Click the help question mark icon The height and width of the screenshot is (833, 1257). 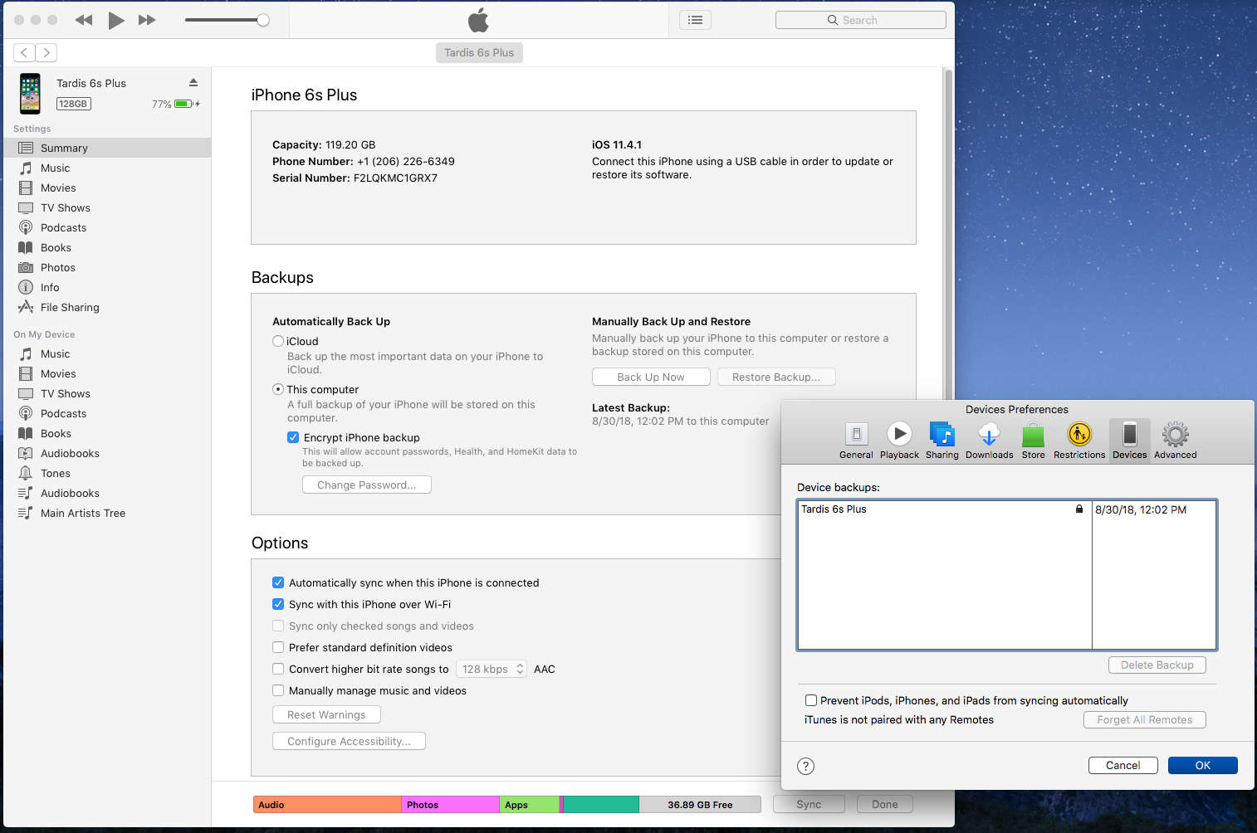[805, 766]
